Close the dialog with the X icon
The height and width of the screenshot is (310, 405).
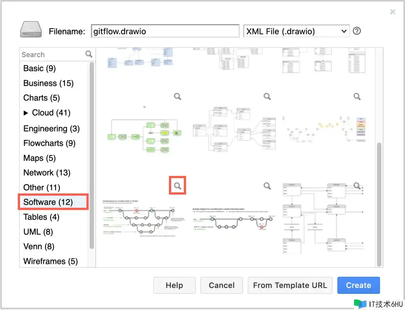(x=393, y=12)
